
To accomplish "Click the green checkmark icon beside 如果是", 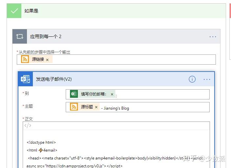I will click(x=14, y=11).
